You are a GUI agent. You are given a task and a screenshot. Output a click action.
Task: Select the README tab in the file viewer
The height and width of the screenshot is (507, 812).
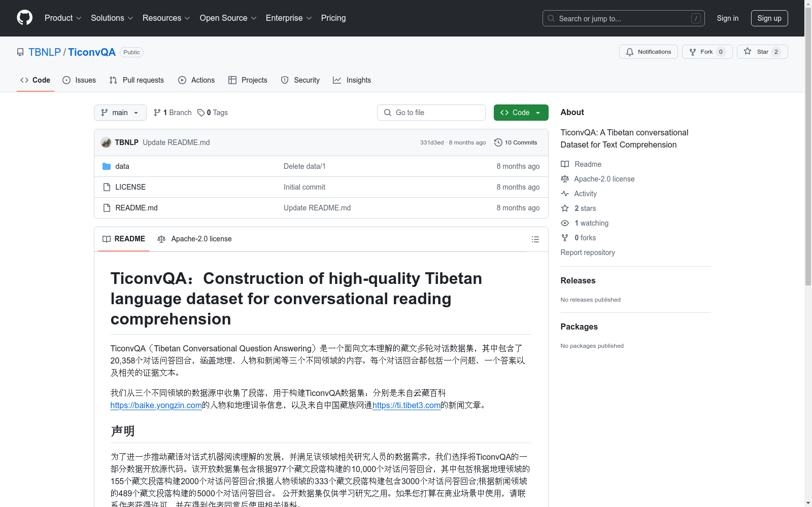point(124,239)
